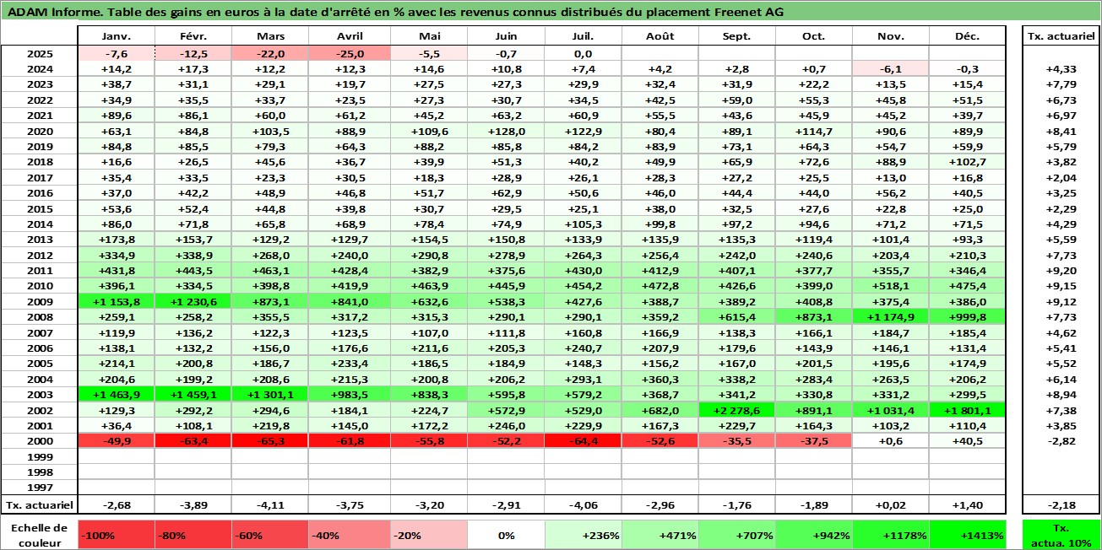The width and height of the screenshot is (1102, 550).
Task: Click the 2025 Juil. value 0,0
Action: coord(583,53)
